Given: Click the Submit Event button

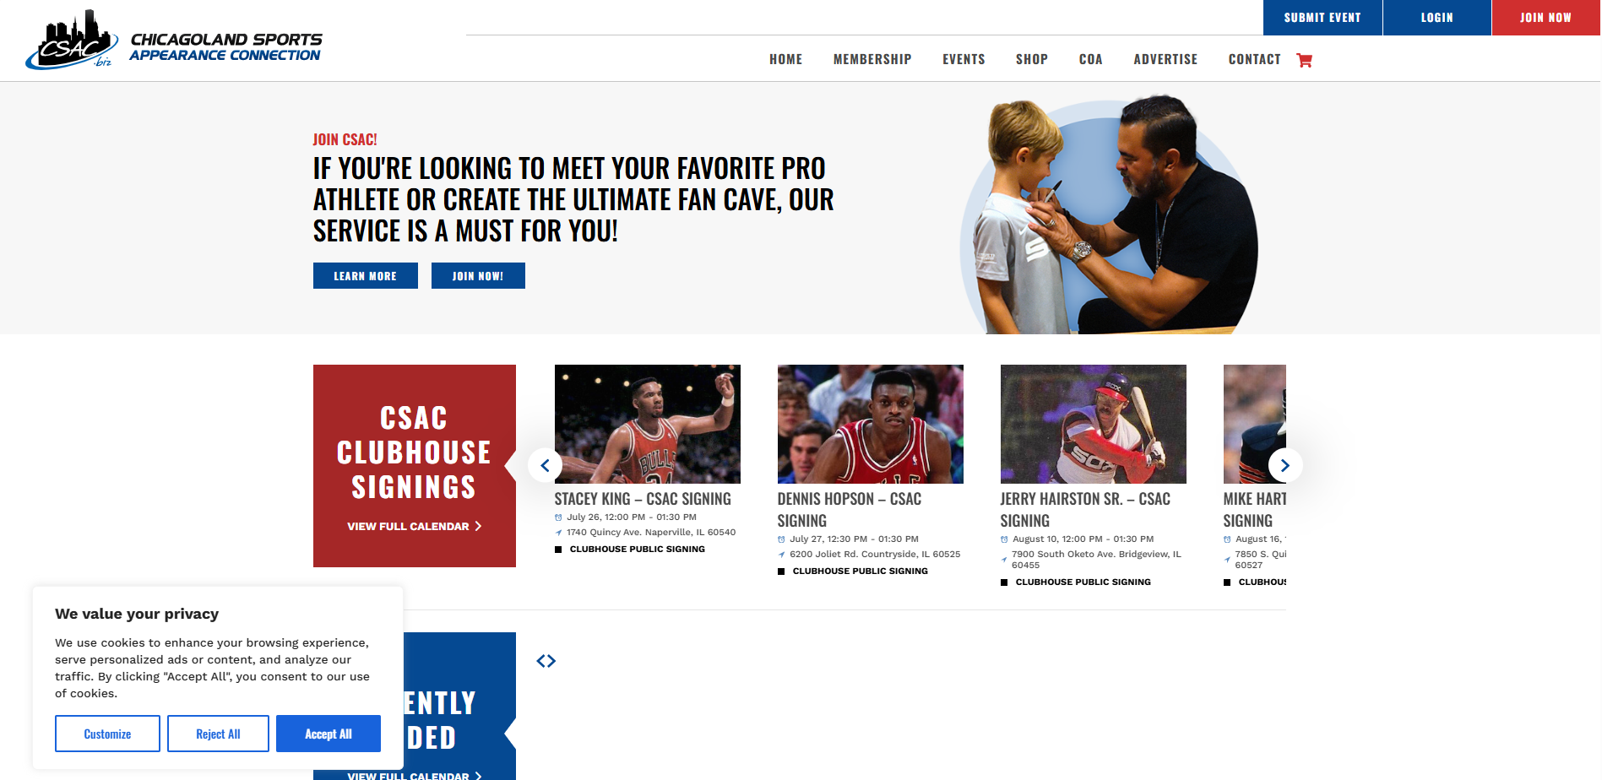Looking at the screenshot, I should coord(1322,18).
